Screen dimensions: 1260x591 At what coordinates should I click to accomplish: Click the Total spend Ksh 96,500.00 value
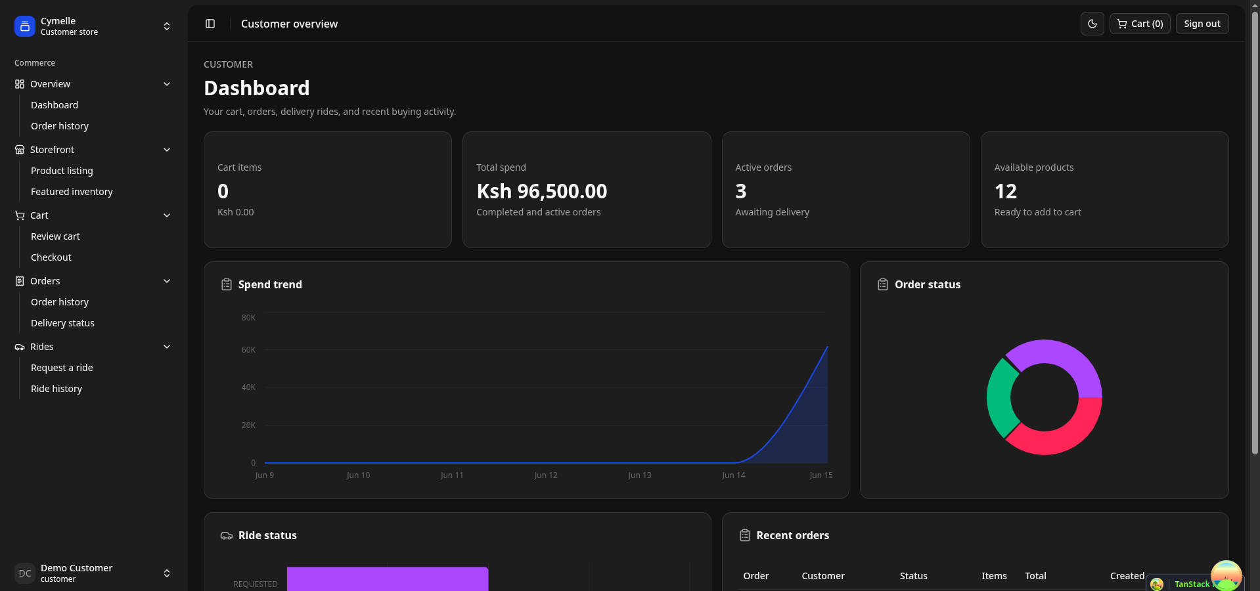pos(542,191)
